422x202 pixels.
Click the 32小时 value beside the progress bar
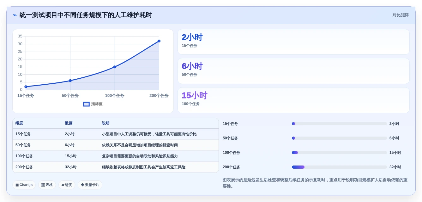coord(395,167)
